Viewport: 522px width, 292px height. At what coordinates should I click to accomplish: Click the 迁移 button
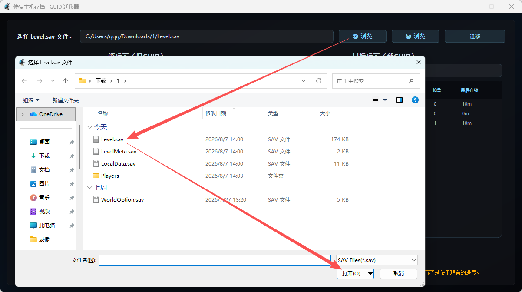[475, 36]
